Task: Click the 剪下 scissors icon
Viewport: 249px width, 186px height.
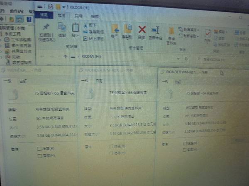Action: 85,25
